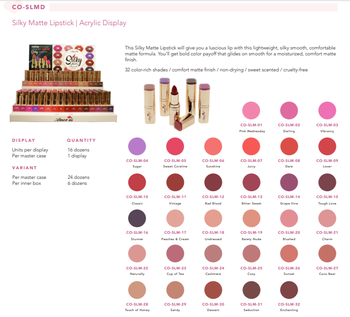Click the CO-SLM-24 Cashmere swatch
The height and width of the screenshot is (317, 350).
pyautogui.click(x=213, y=253)
